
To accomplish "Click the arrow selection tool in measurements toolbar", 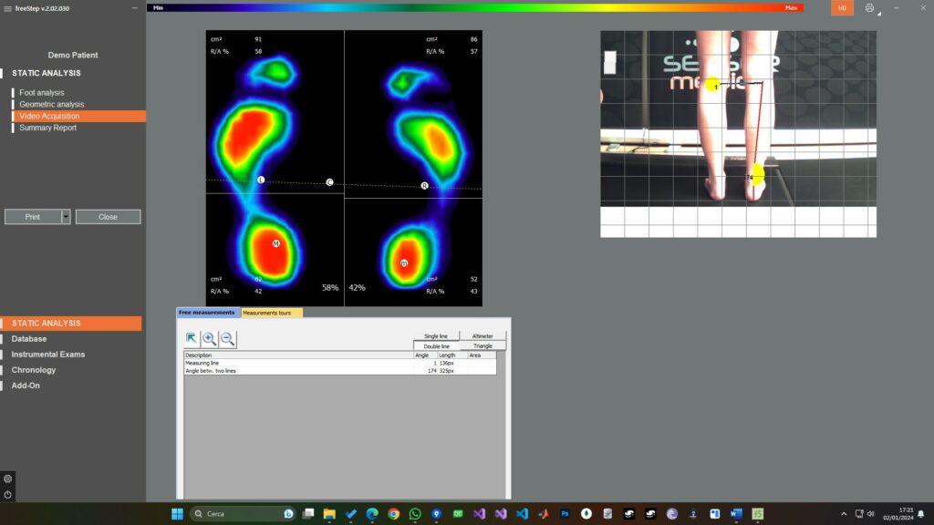I will [x=192, y=337].
